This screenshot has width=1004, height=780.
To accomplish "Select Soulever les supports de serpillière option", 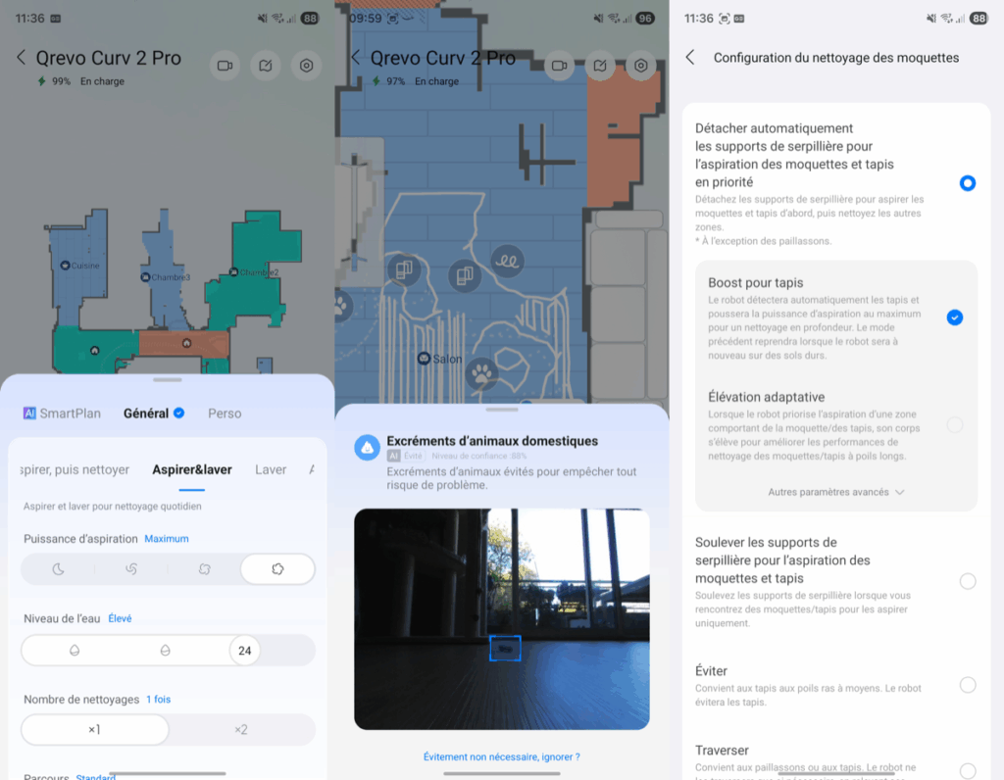I will pos(967,581).
